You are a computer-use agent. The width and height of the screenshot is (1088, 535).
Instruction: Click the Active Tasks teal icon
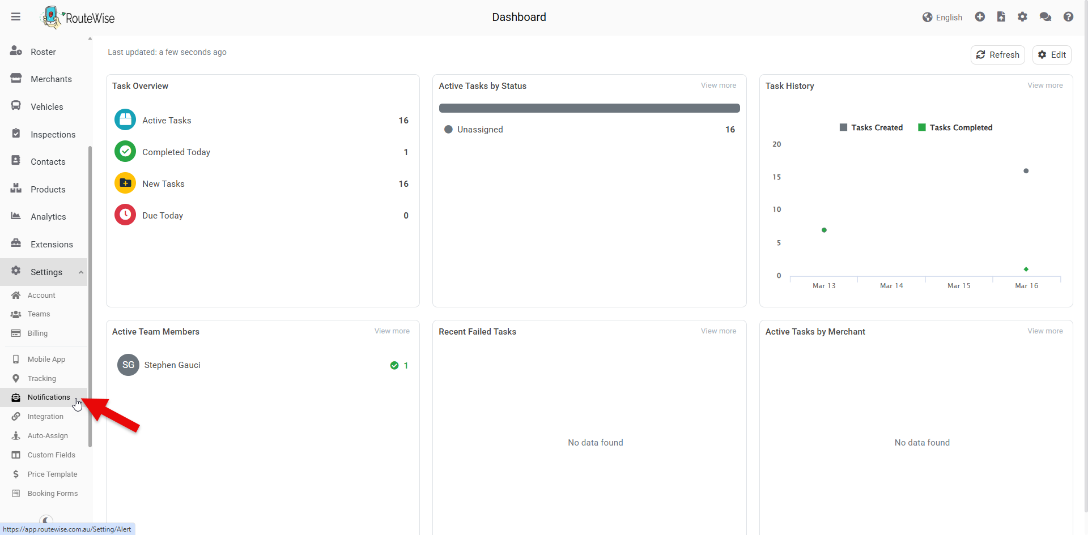pos(125,120)
